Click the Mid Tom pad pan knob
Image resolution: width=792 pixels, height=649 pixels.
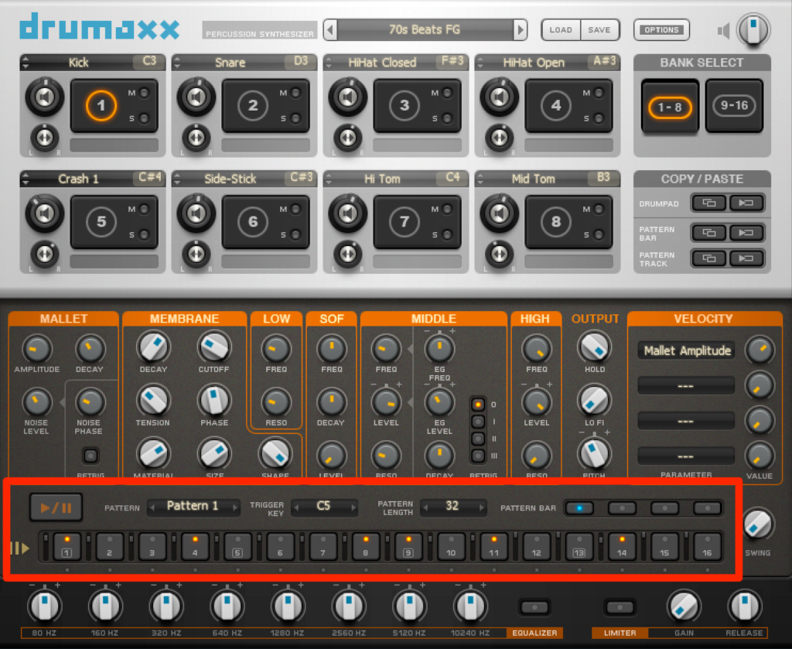500,254
